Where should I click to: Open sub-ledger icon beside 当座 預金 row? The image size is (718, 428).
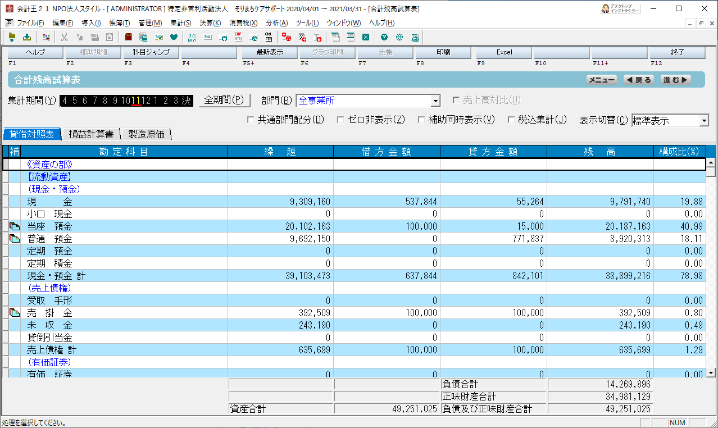coord(15,226)
